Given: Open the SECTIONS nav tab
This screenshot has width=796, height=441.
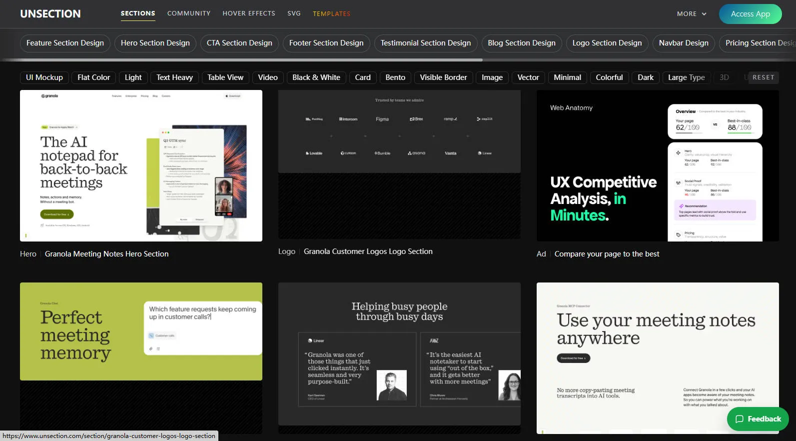Looking at the screenshot, I should coord(138,13).
